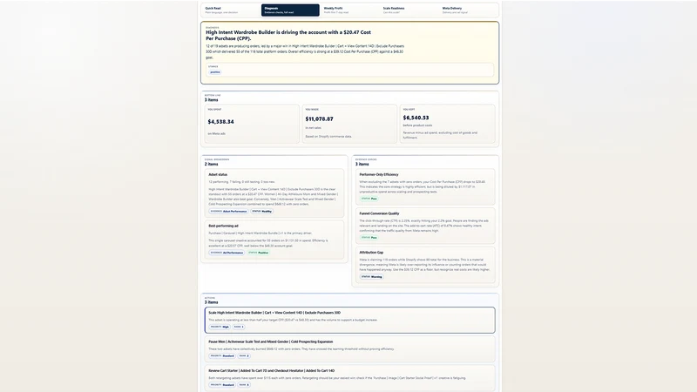Click Priority Standard badge under Pause Men action
Viewport: 697px width, 392px height.
pos(222,355)
